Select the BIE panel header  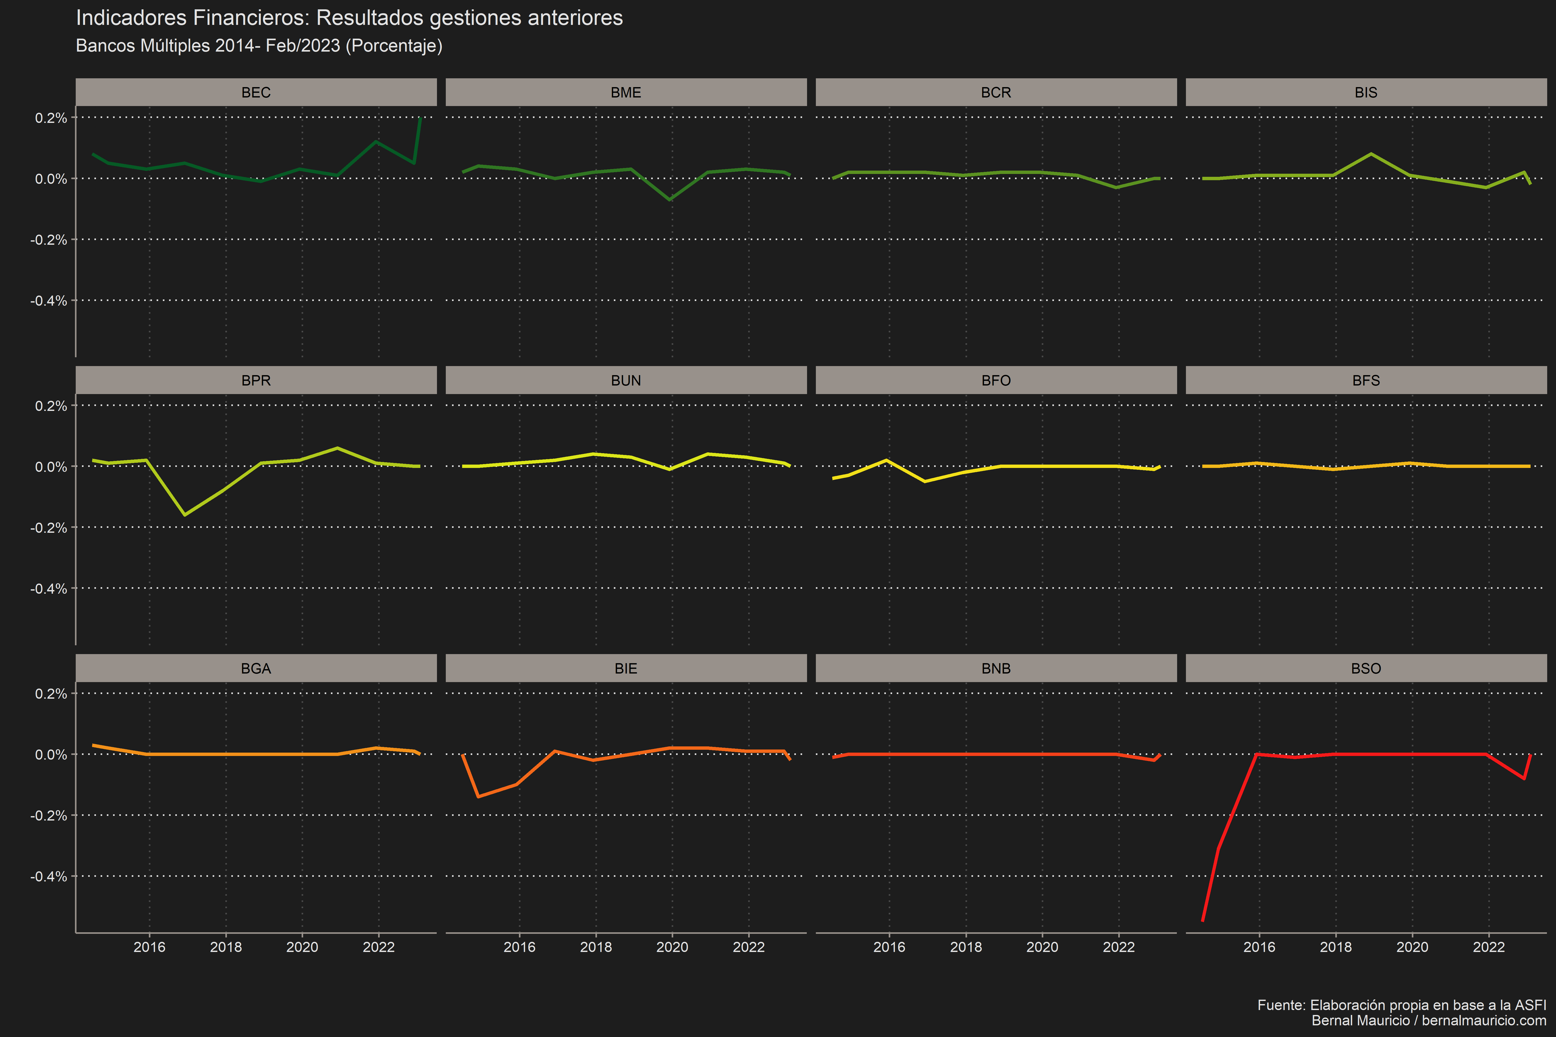tap(626, 668)
